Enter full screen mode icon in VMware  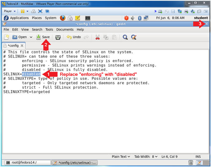pos(40,11)
